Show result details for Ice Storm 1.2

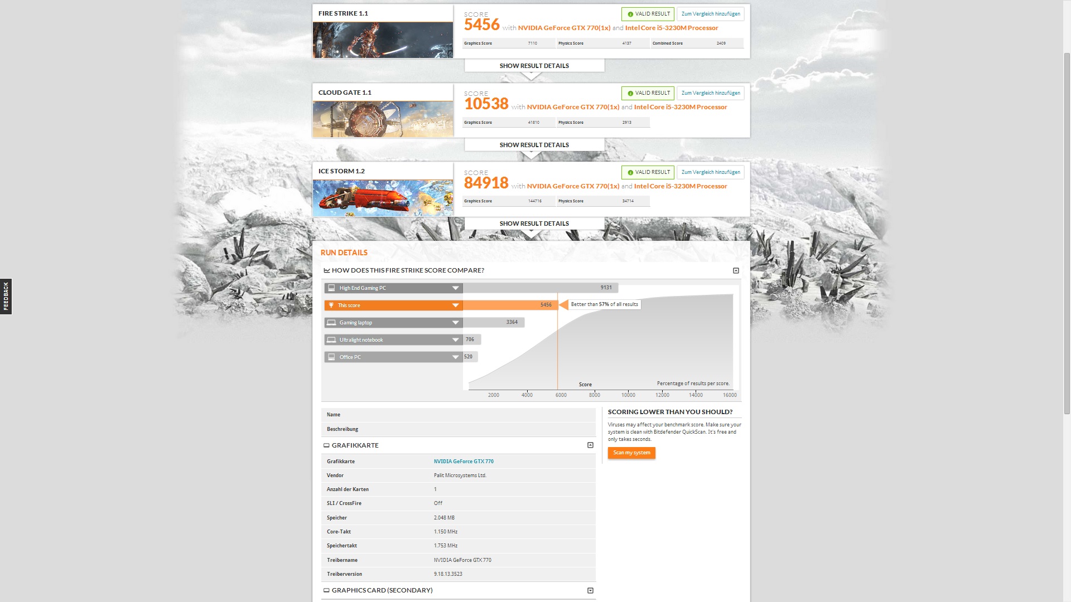tap(534, 224)
